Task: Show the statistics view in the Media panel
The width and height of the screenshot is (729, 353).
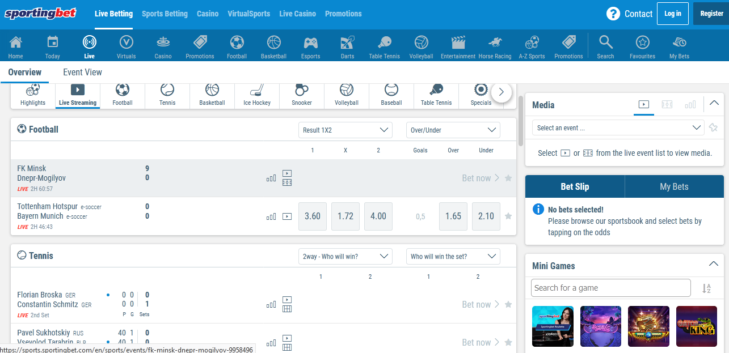Action: point(690,104)
